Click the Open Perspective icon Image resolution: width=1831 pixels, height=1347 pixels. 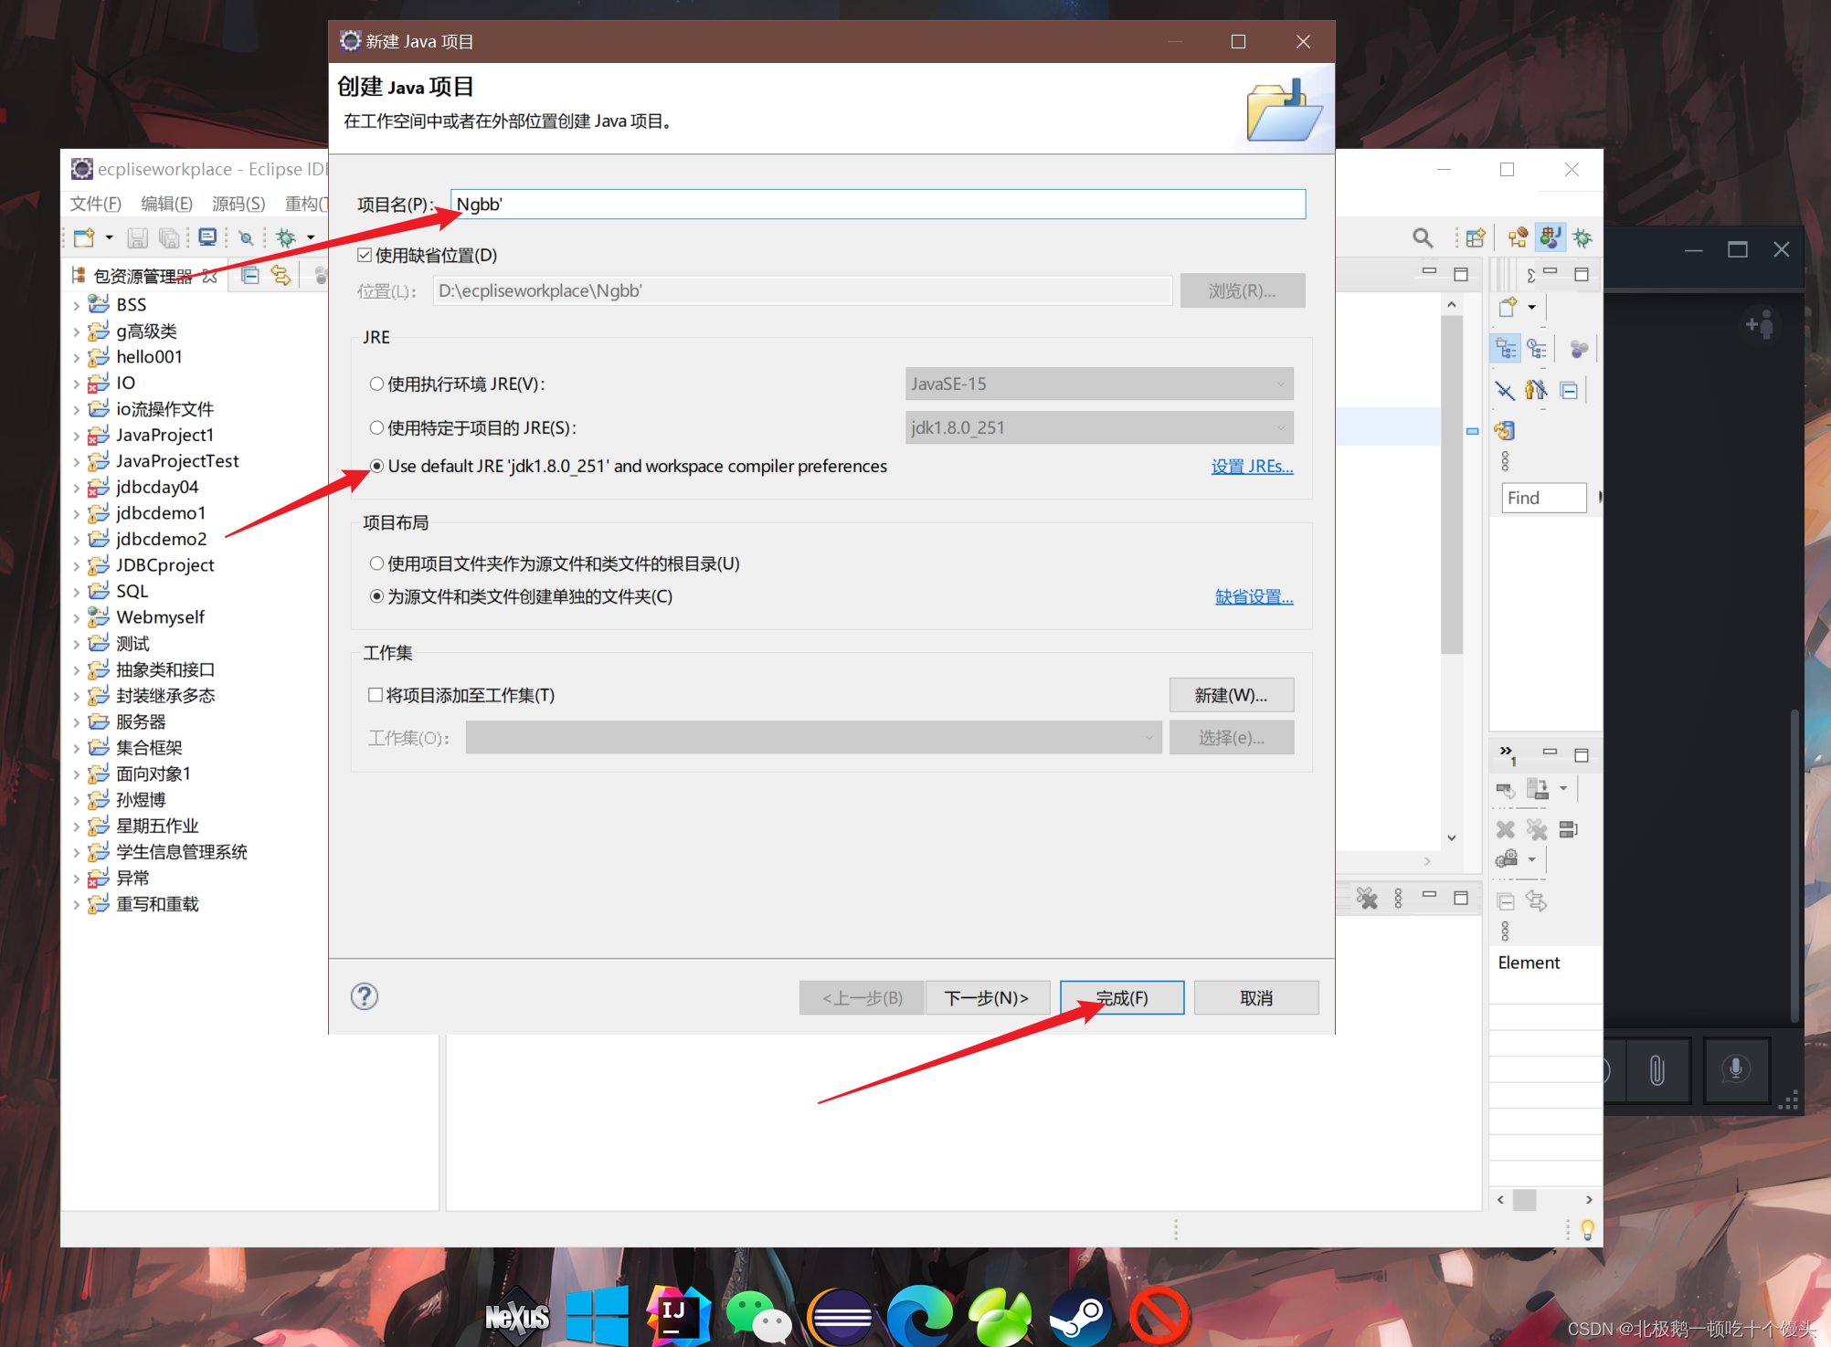(1475, 238)
